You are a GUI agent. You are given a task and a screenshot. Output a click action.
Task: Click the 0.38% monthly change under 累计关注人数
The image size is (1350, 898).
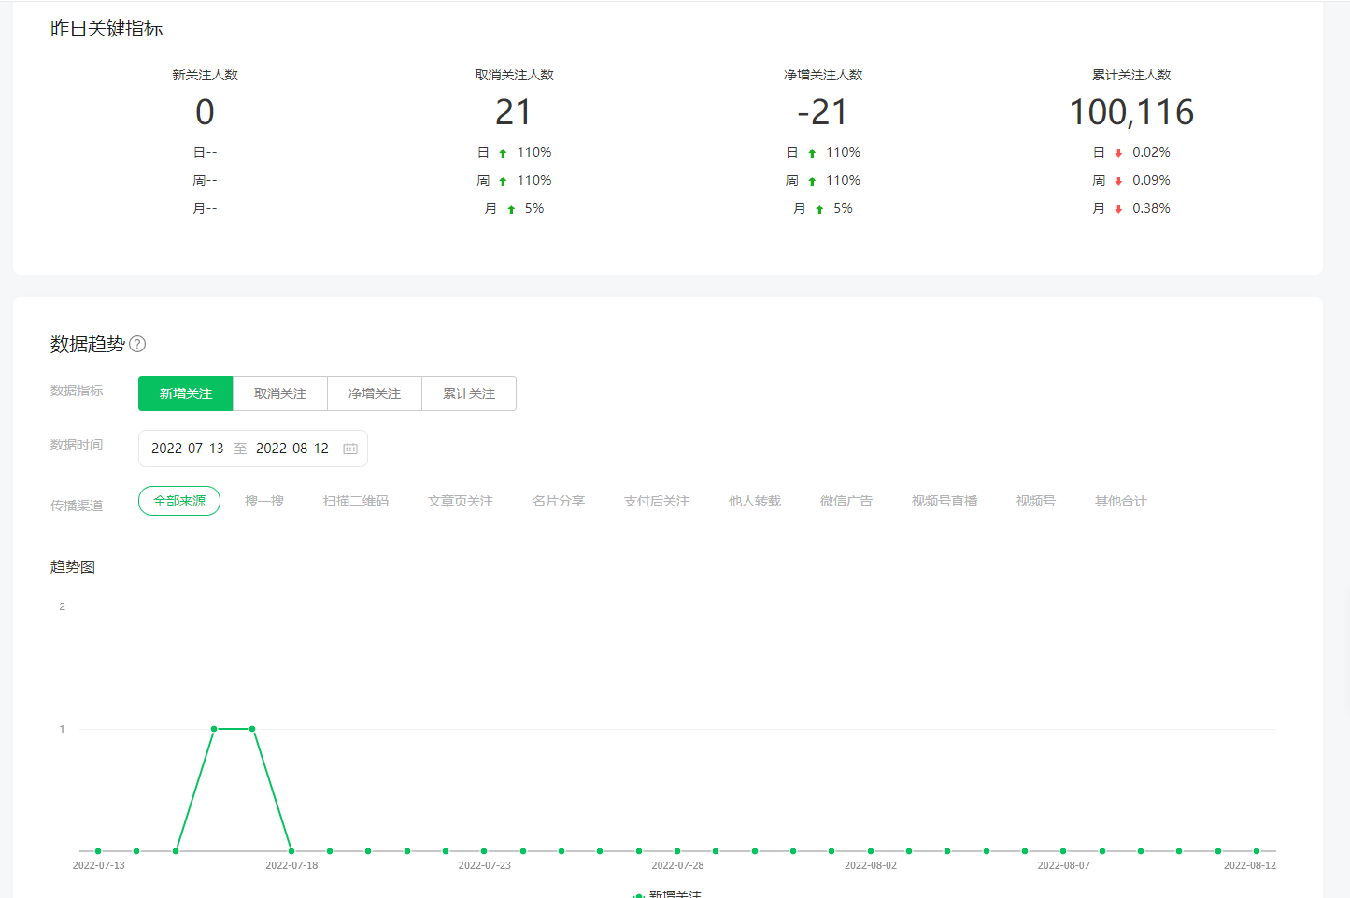pos(1151,208)
